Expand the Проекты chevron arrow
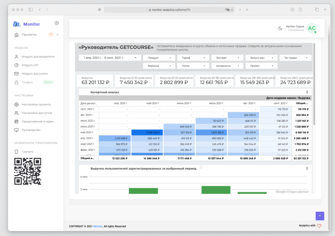This screenshot has width=335, height=236. (x=57, y=35)
